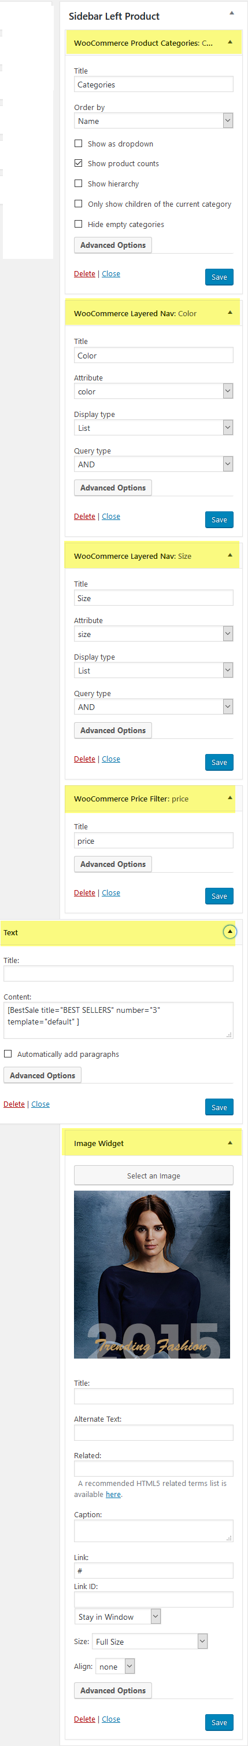The image size is (248, 1746).
Task: Collapse the Layered Nav Size widget arrow
Action: (230, 555)
